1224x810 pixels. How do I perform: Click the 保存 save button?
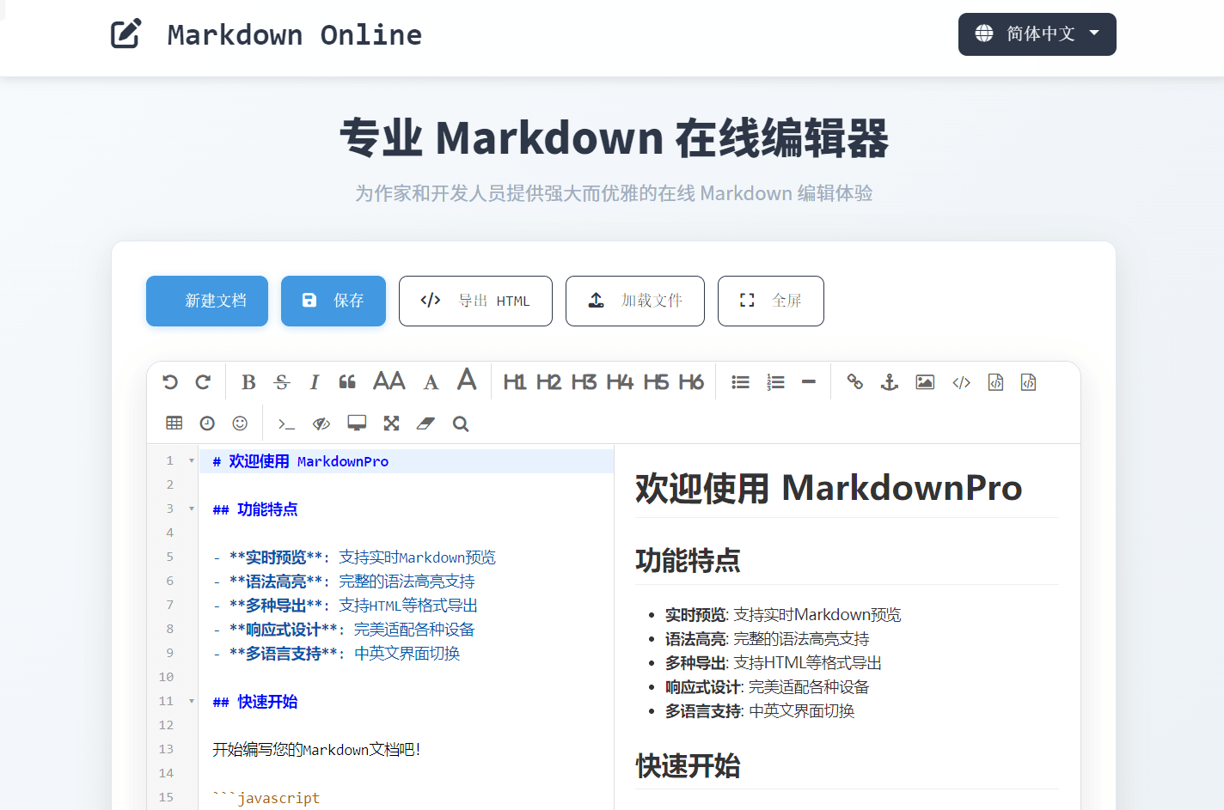click(x=334, y=301)
